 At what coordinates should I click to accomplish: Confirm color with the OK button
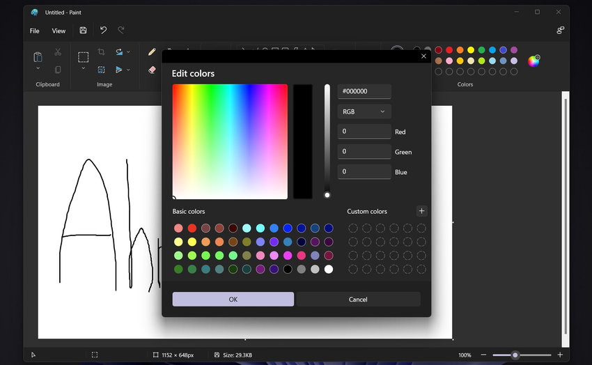[x=233, y=299]
